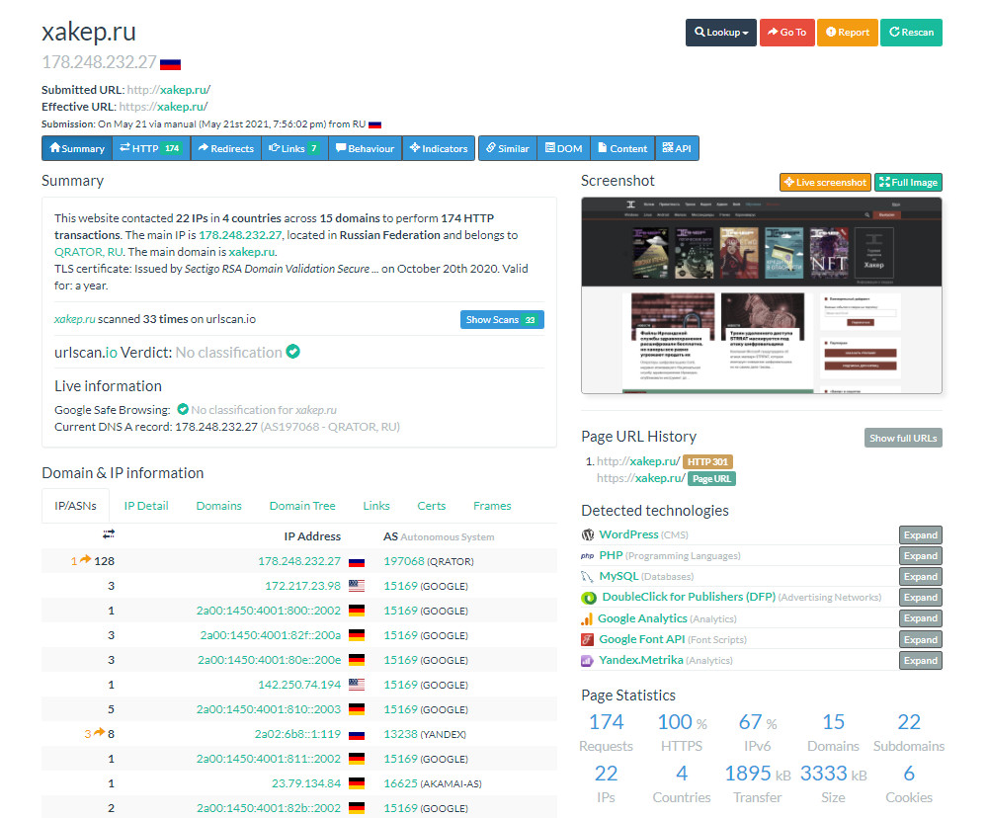This screenshot has height=818, width=988.
Task: Select the IP/ASNs tab
Action: (x=76, y=506)
